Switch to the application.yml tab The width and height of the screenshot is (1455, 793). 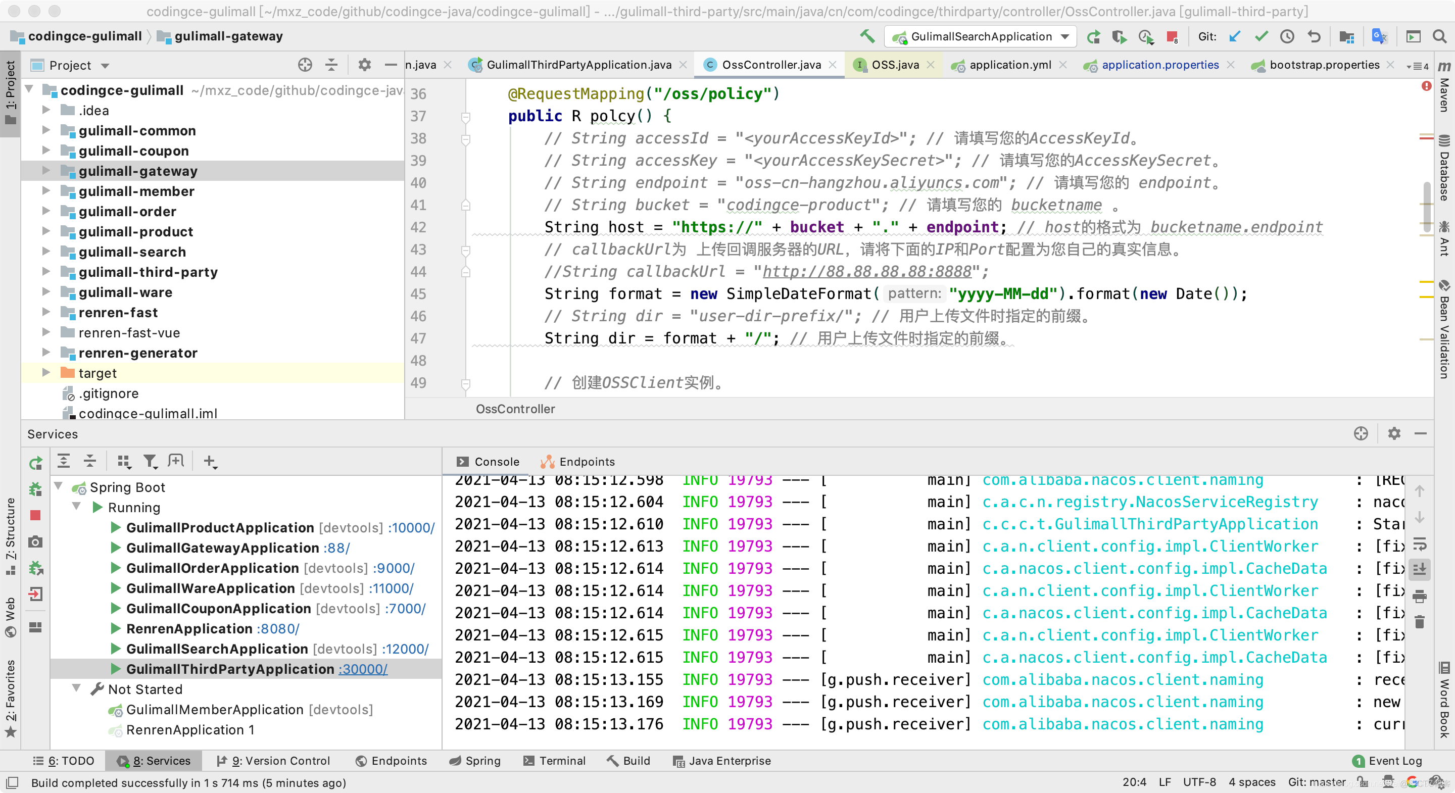1010,65
